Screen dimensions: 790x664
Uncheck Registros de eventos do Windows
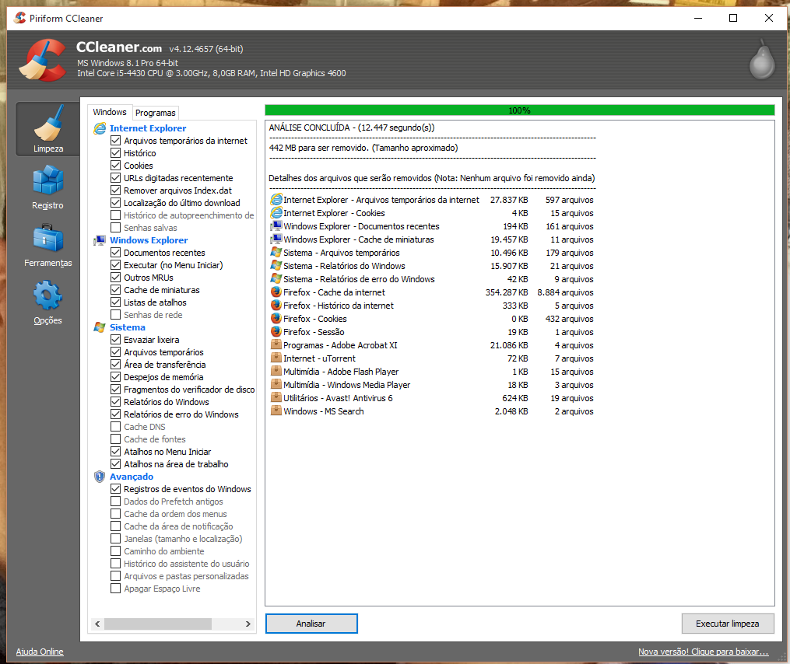115,489
